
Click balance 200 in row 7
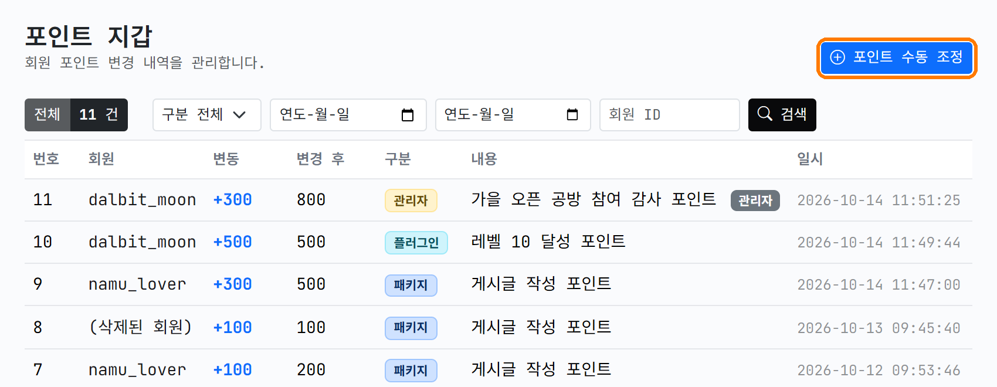tap(311, 370)
